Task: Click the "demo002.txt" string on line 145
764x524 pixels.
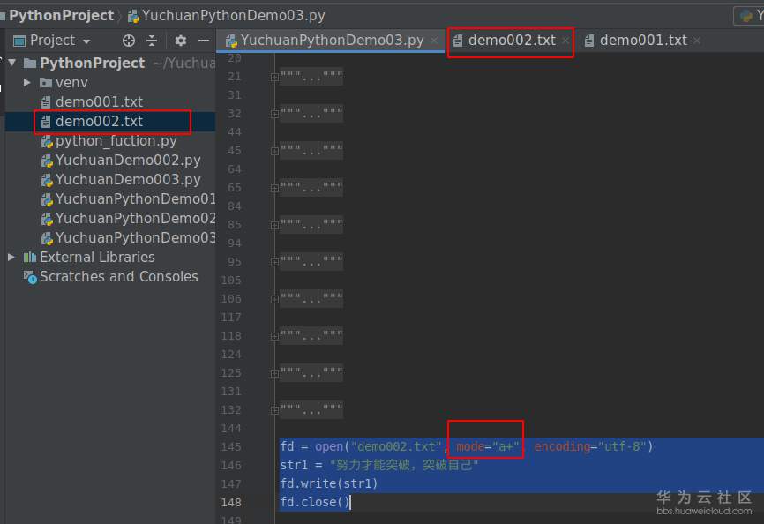Action: pos(396,446)
